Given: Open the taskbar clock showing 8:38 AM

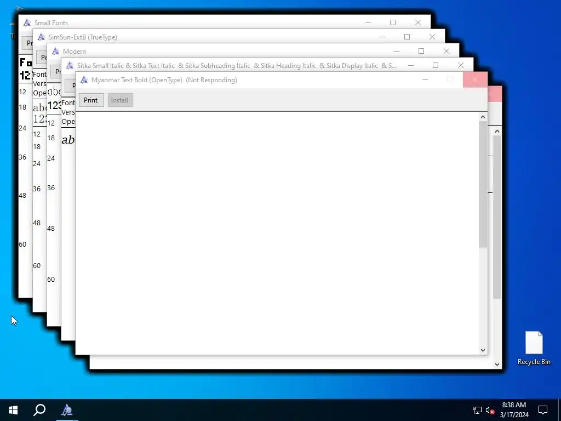Looking at the screenshot, I should (514, 410).
